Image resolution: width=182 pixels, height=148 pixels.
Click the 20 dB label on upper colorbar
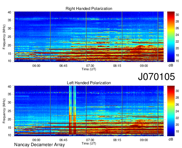click(x=177, y=48)
